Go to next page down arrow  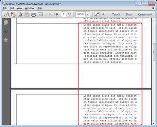tap(57, 14)
